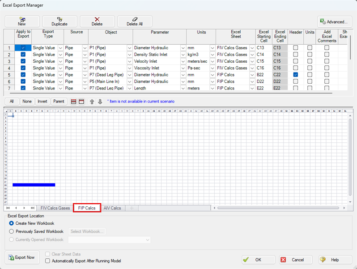The image size is (357, 269).
Task: Move the selected item down with arrow
Action: click(x=100, y=102)
